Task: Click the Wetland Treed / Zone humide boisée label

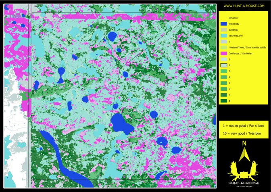Action: pos(248,48)
